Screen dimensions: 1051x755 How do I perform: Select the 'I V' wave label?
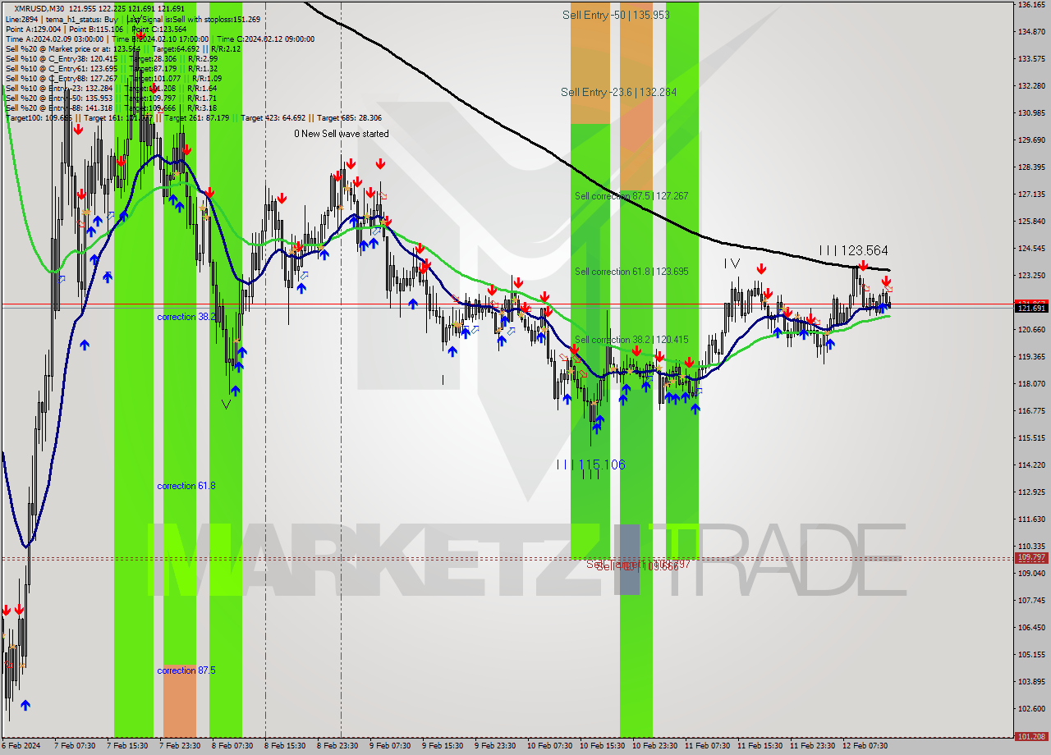pos(732,263)
